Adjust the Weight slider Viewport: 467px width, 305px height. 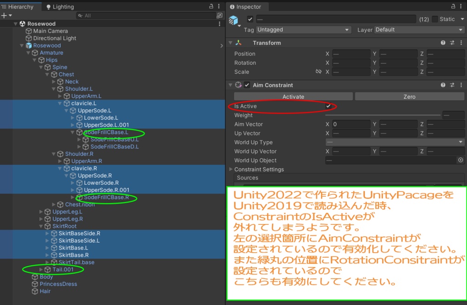point(383,115)
